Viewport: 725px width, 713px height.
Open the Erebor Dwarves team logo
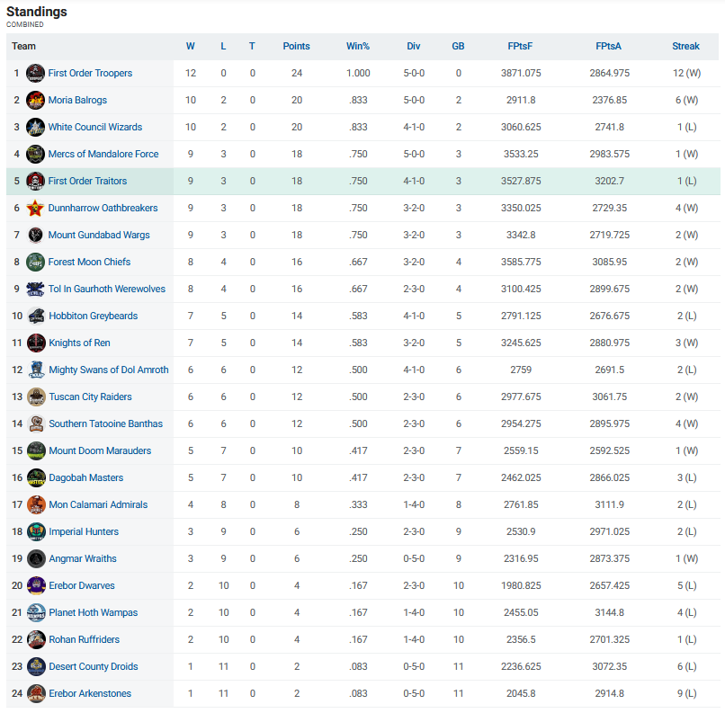[x=36, y=585]
